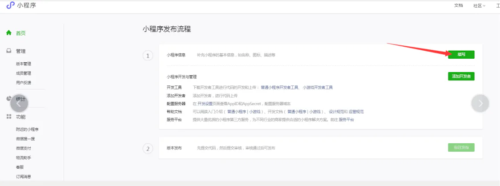Select 版本管理 in the sidebar
Viewport: 500px width, 186px height.
[24, 64]
